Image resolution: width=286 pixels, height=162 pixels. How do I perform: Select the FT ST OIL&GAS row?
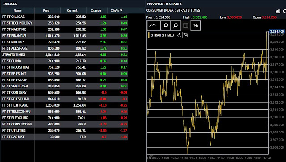pos(65,17)
